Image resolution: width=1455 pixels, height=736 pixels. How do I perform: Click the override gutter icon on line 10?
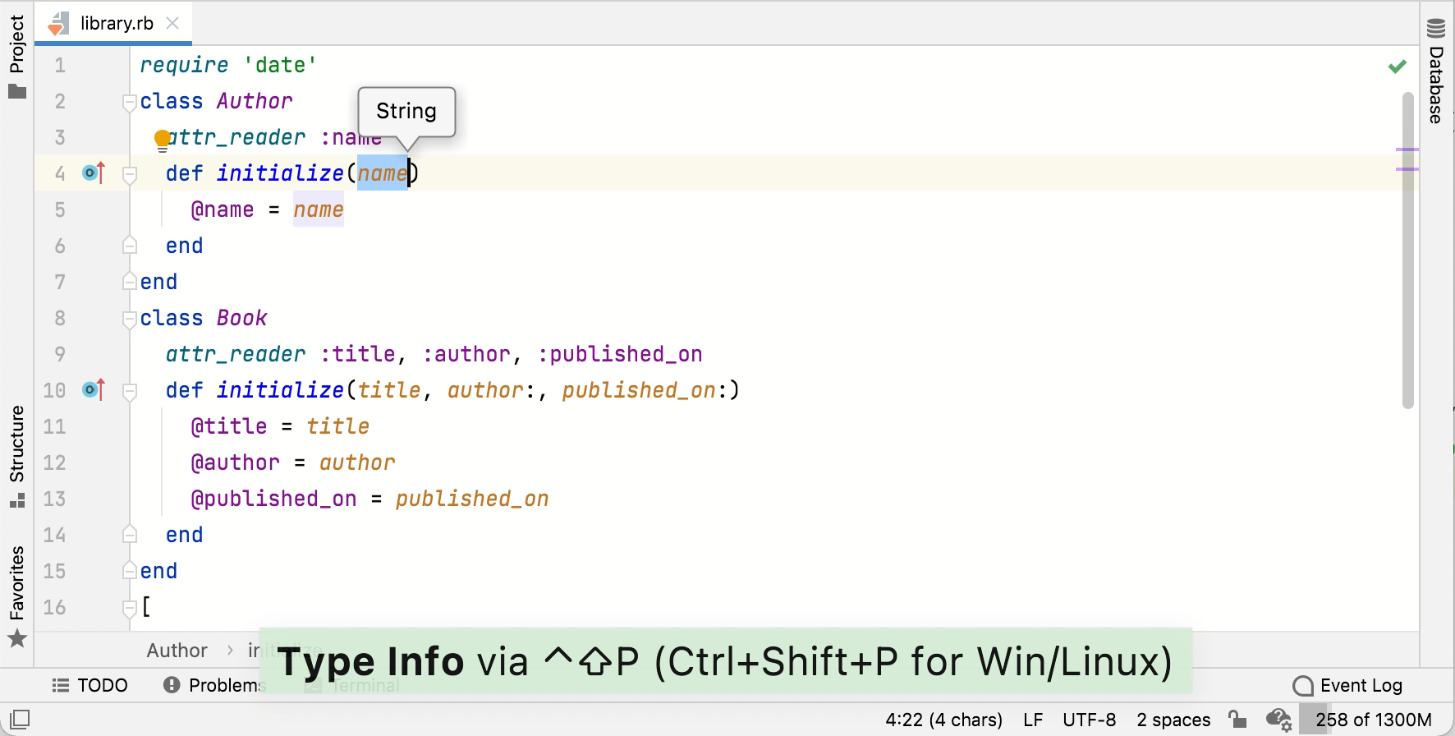94,390
